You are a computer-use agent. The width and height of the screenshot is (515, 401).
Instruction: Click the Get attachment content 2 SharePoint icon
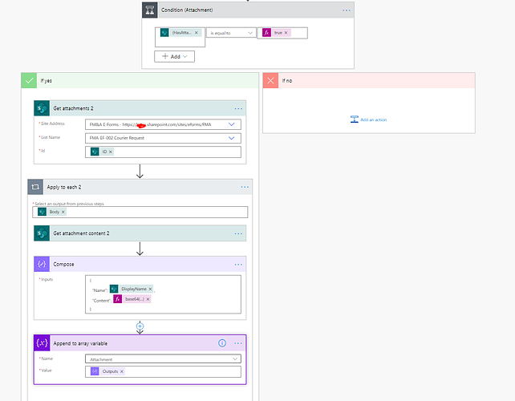coord(42,233)
